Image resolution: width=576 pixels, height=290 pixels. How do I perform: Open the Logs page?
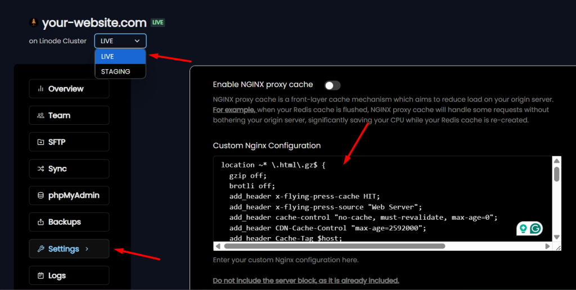coord(69,275)
